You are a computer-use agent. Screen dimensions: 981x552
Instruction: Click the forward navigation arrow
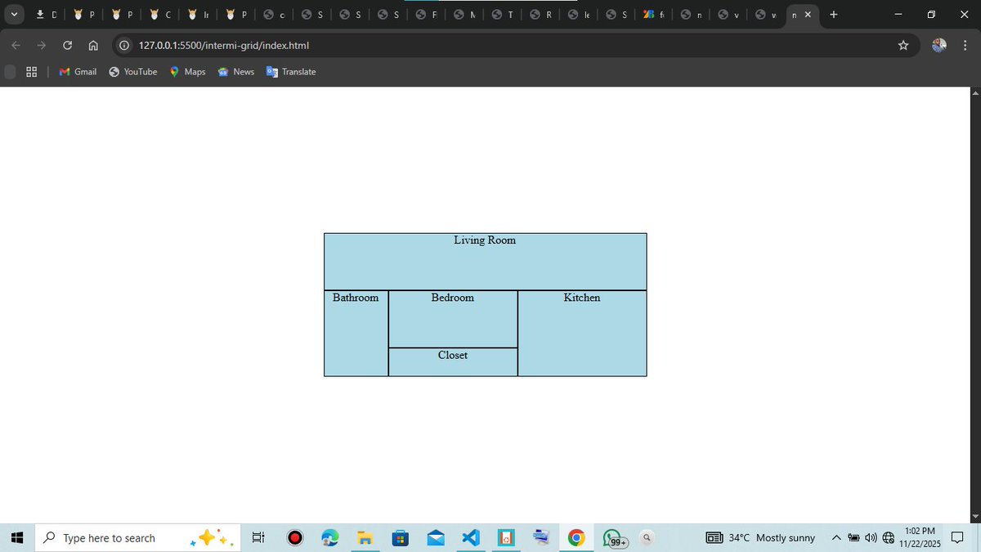coord(41,45)
